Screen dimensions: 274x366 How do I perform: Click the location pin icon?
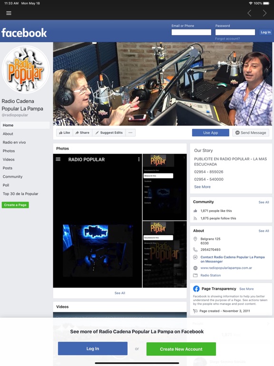(195, 239)
